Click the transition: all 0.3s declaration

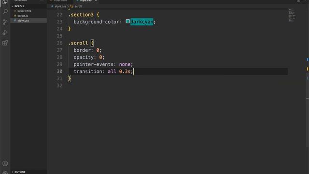(103, 72)
